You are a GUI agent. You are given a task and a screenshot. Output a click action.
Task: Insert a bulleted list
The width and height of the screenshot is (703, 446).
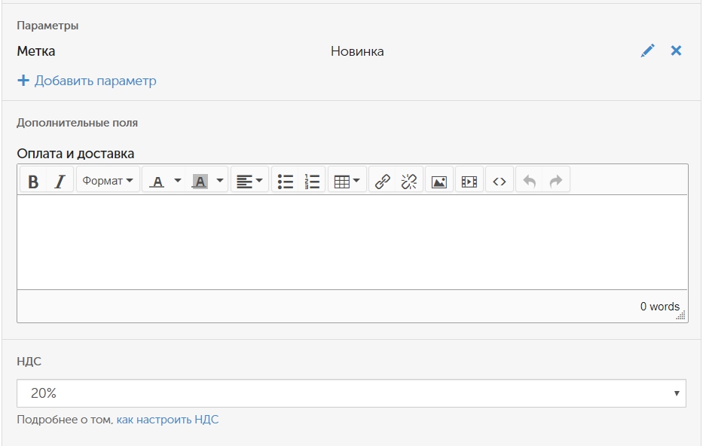click(285, 182)
